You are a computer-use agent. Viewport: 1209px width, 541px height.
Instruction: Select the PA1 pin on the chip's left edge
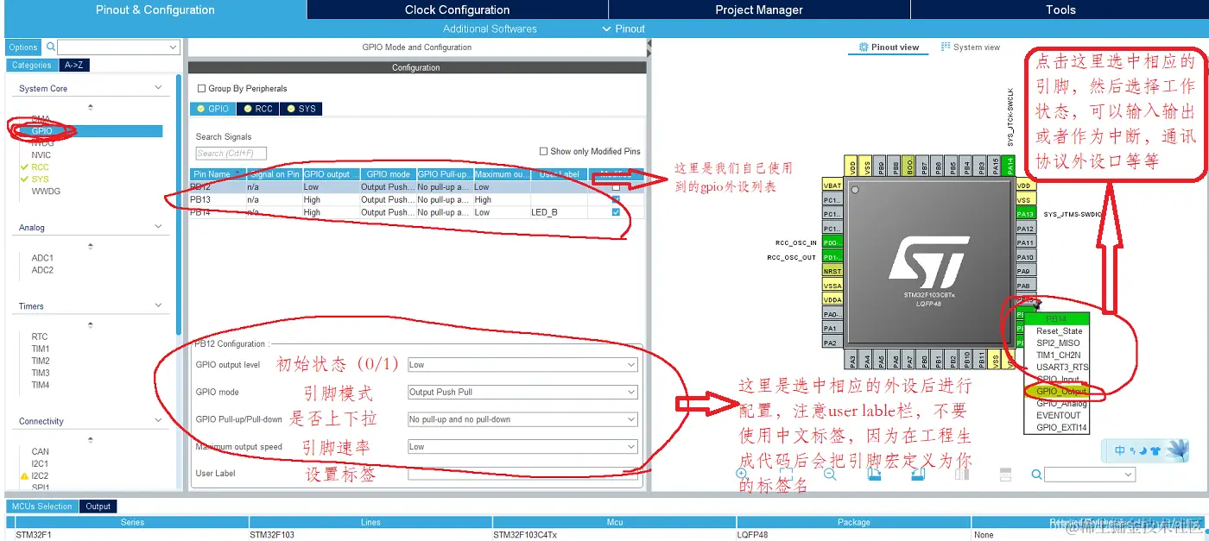pyautogui.click(x=832, y=328)
